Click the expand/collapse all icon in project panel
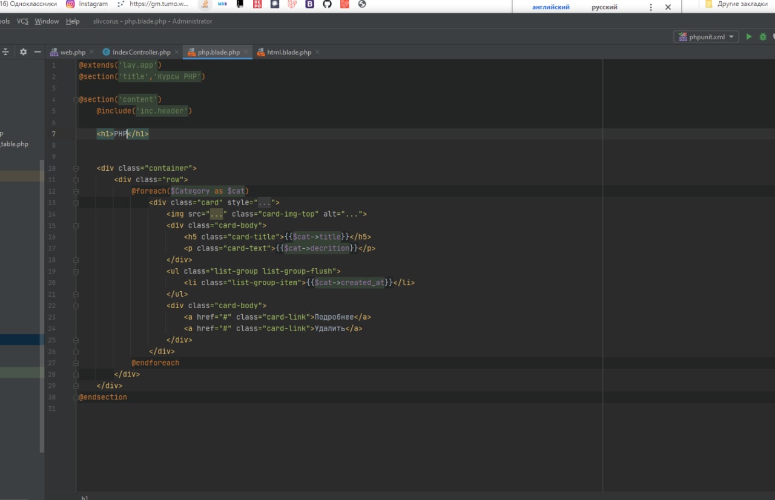Screen dimensions: 775x500 (x=5, y=52)
